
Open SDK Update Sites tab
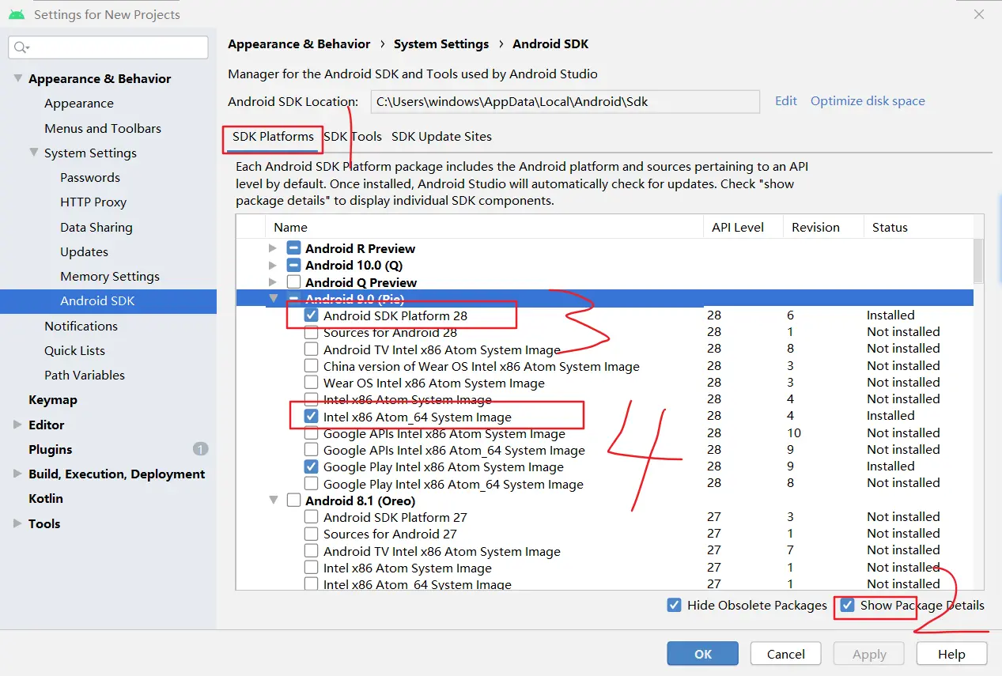(441, 137)
